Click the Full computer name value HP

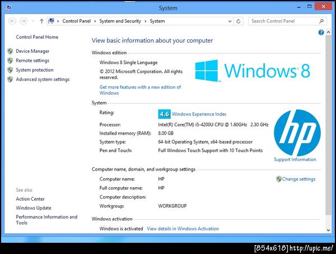pyautogui.click(x=161, y=188)
